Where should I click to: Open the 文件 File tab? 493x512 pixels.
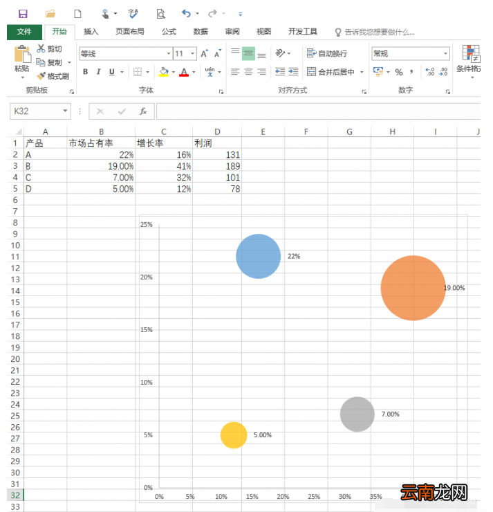[24, 32]
